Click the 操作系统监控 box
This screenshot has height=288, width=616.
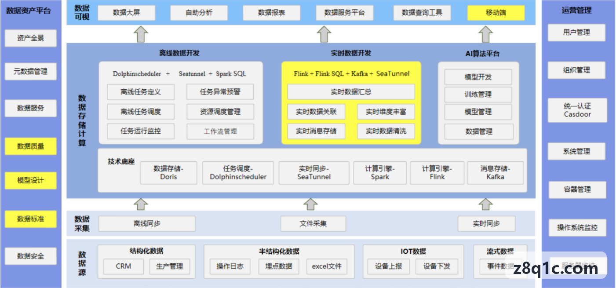pos(577,228)
